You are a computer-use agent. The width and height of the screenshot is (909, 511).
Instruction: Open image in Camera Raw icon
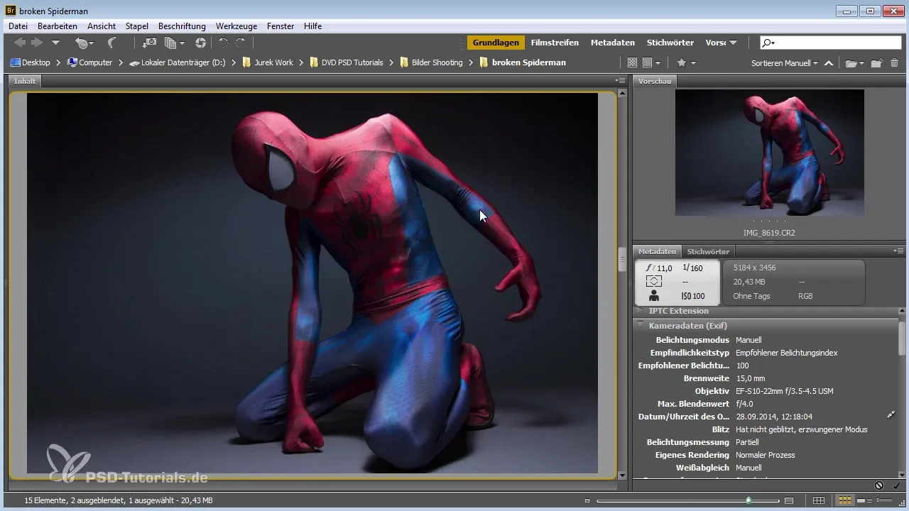[x=200, y=43]
